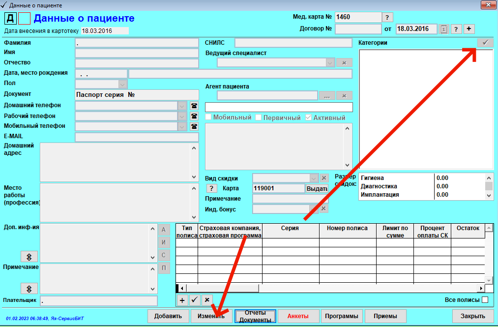Viewport: 498px width, 327px height.
Task: Click the question mark button beside Мед. карта №
Action: click(388, 17)
